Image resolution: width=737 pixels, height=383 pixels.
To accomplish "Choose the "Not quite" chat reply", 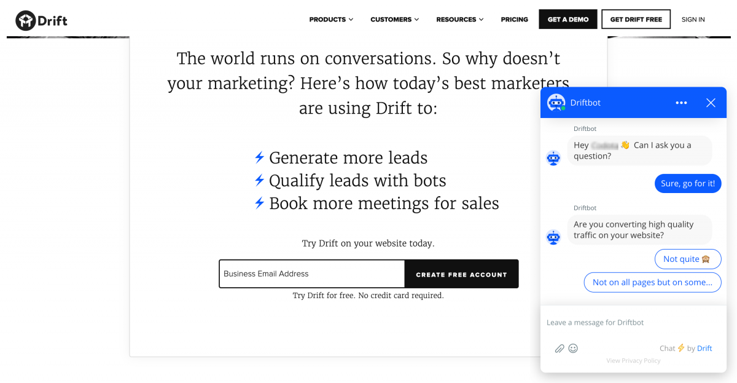I will (x=687, y=259).
